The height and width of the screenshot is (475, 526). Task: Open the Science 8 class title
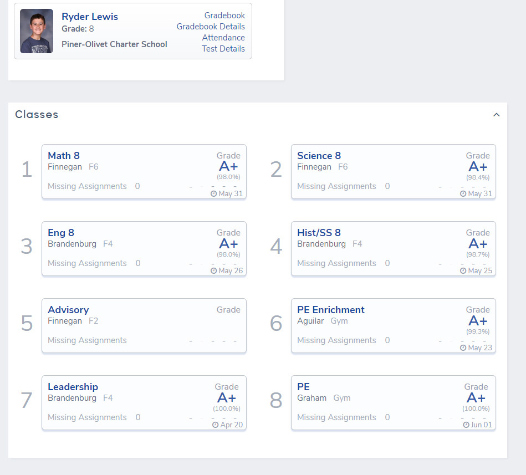[319, 156]
